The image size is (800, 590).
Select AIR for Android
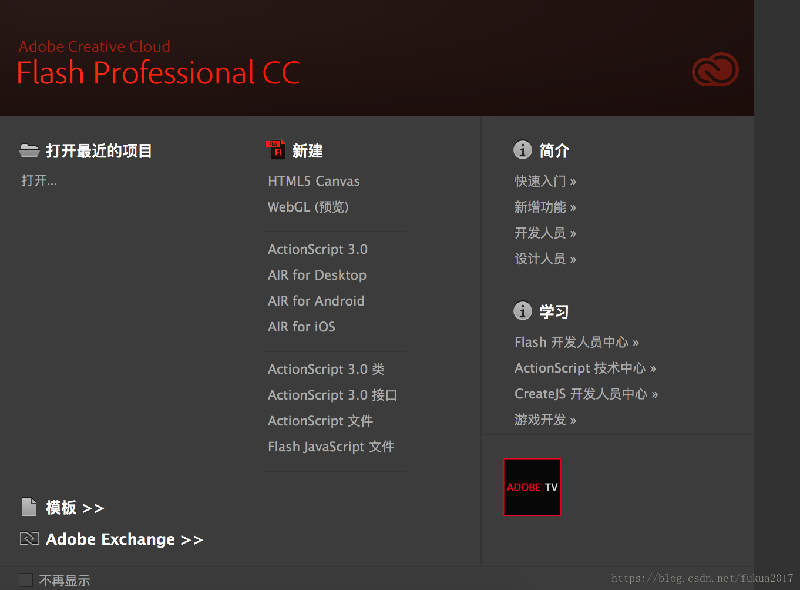316,301
